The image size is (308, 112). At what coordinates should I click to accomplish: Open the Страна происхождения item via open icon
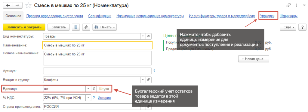pyautogui.click(x=149, y=107)
